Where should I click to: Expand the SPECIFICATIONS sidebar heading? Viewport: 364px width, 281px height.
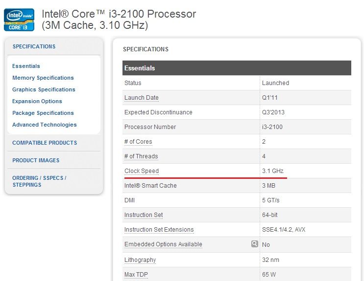click(x=34, y=46)
